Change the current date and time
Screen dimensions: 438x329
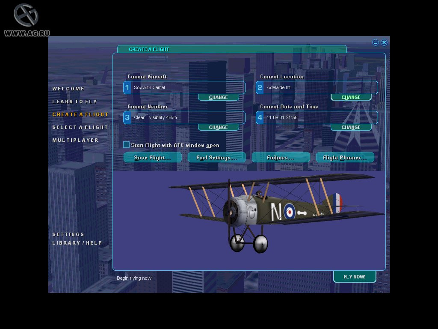coord(351,127)
